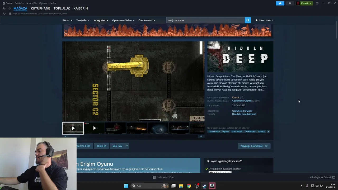Screen dimensions: 338x190
Task: Click the Windows taskbar Ara search box
Action: (150, 186)
